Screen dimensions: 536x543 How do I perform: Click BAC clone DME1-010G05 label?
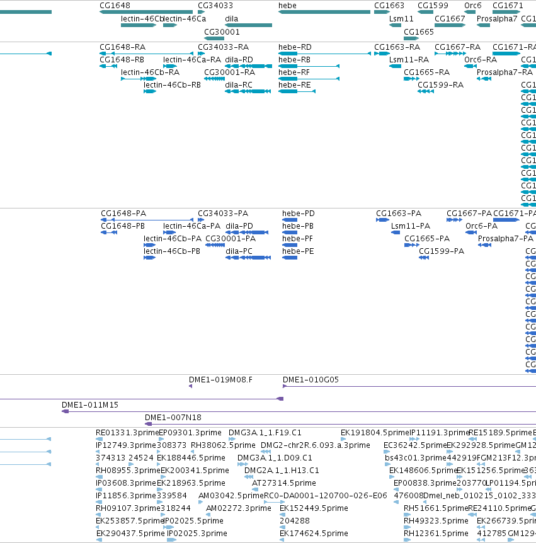(311, 380)
